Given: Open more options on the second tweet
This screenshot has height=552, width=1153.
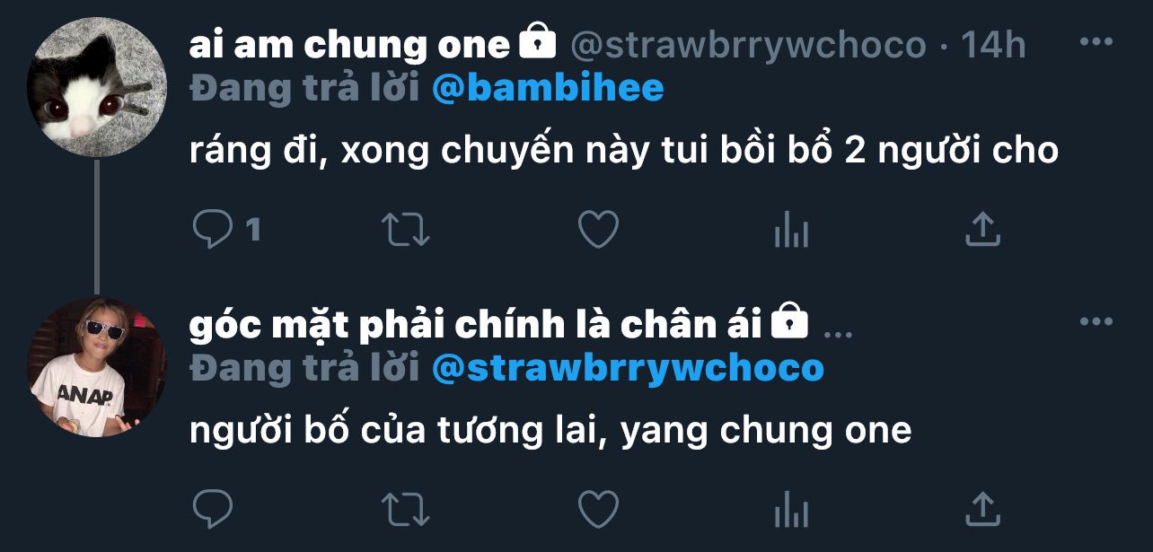Looking at the screenshot, I should (x=1096, y=321).
